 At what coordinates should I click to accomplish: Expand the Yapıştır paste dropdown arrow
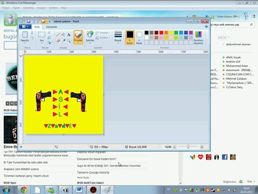pos(25,43)
